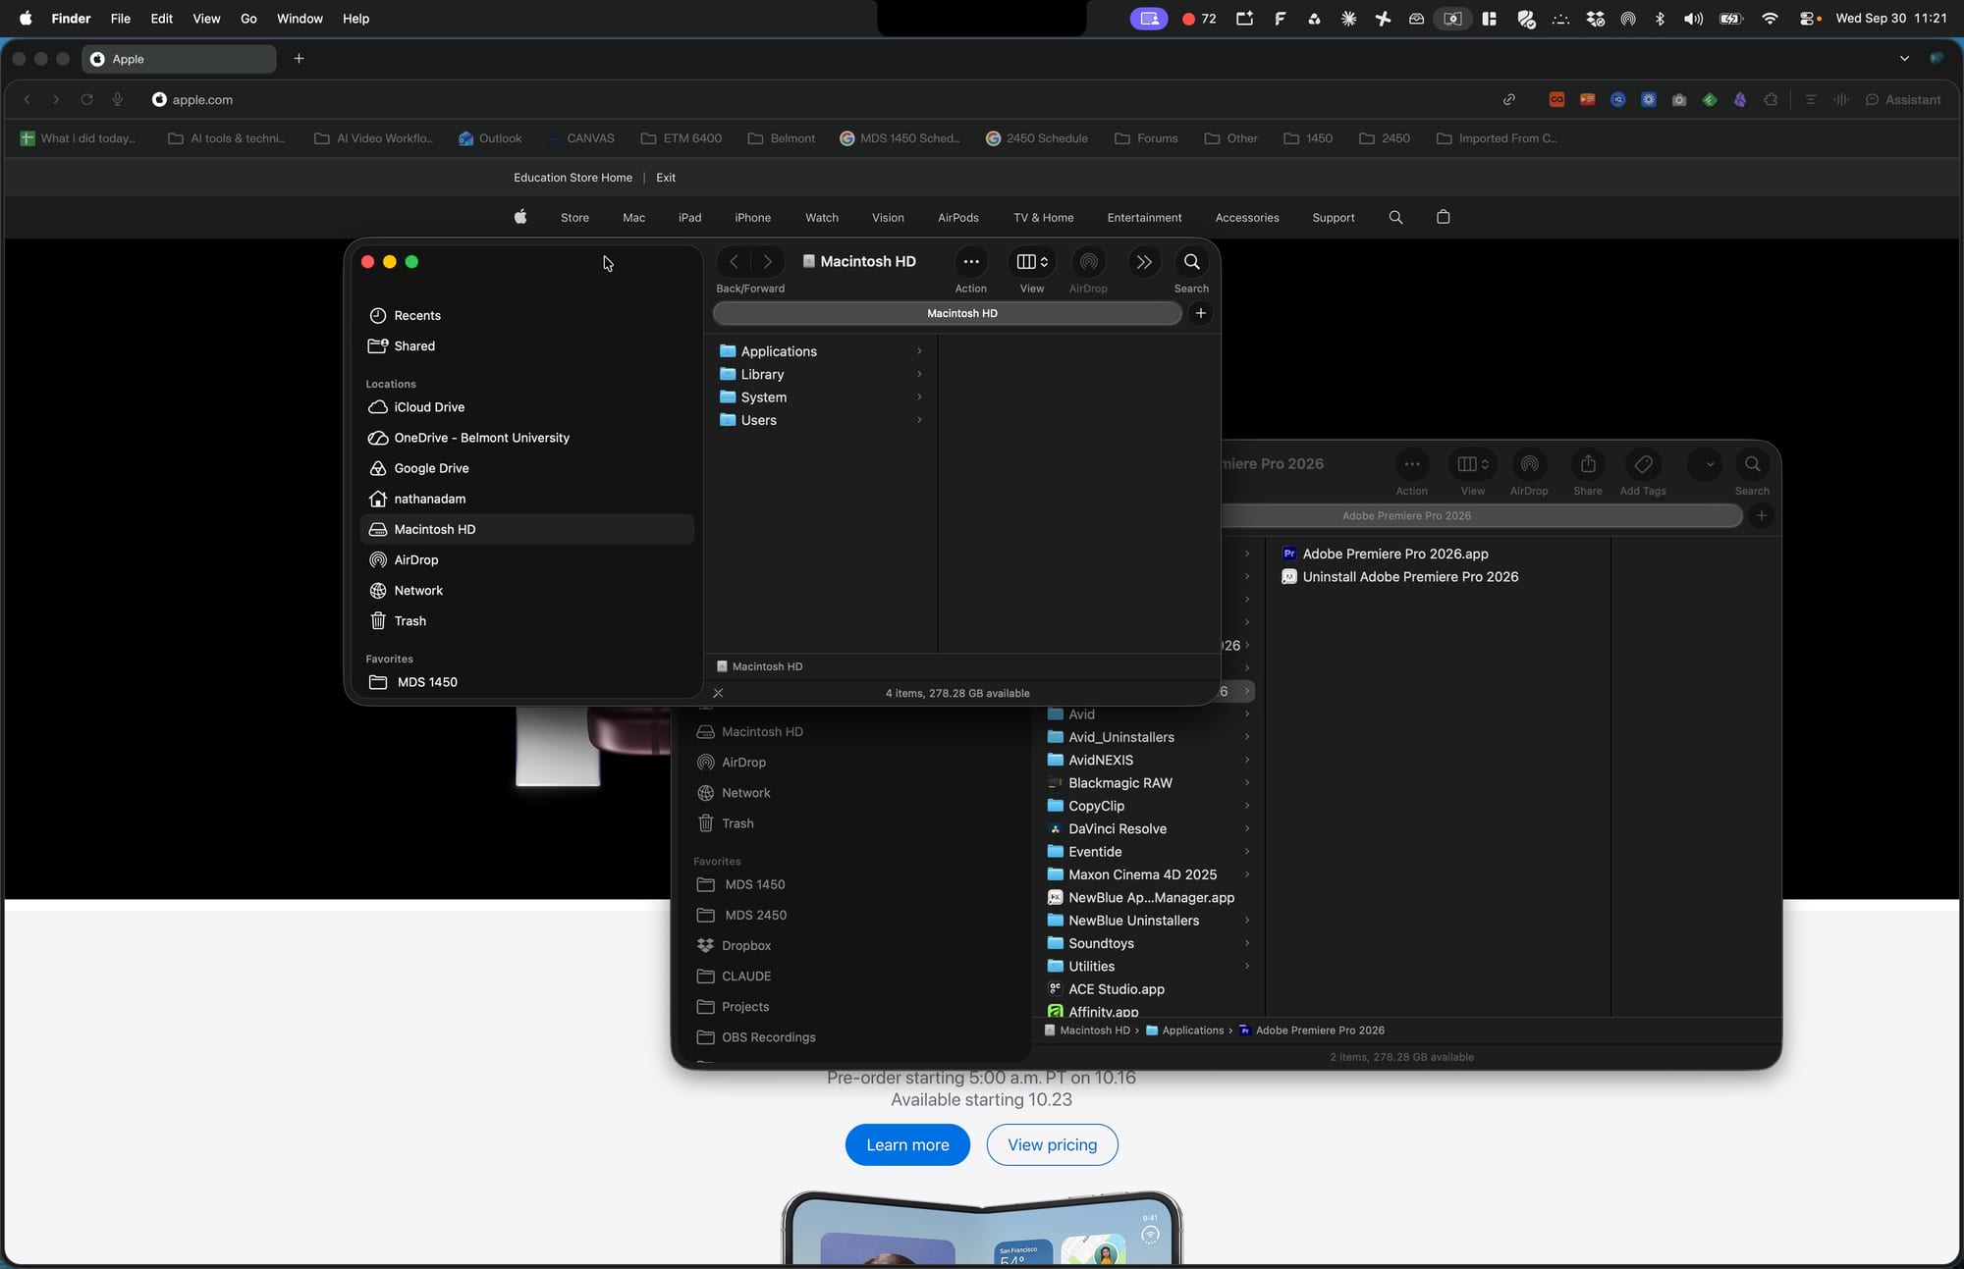The height and width of the screenshot is (1269, 1964).
Task: Click Add Tags icon in Premiere Pro window
Action: click(1643, 464)
